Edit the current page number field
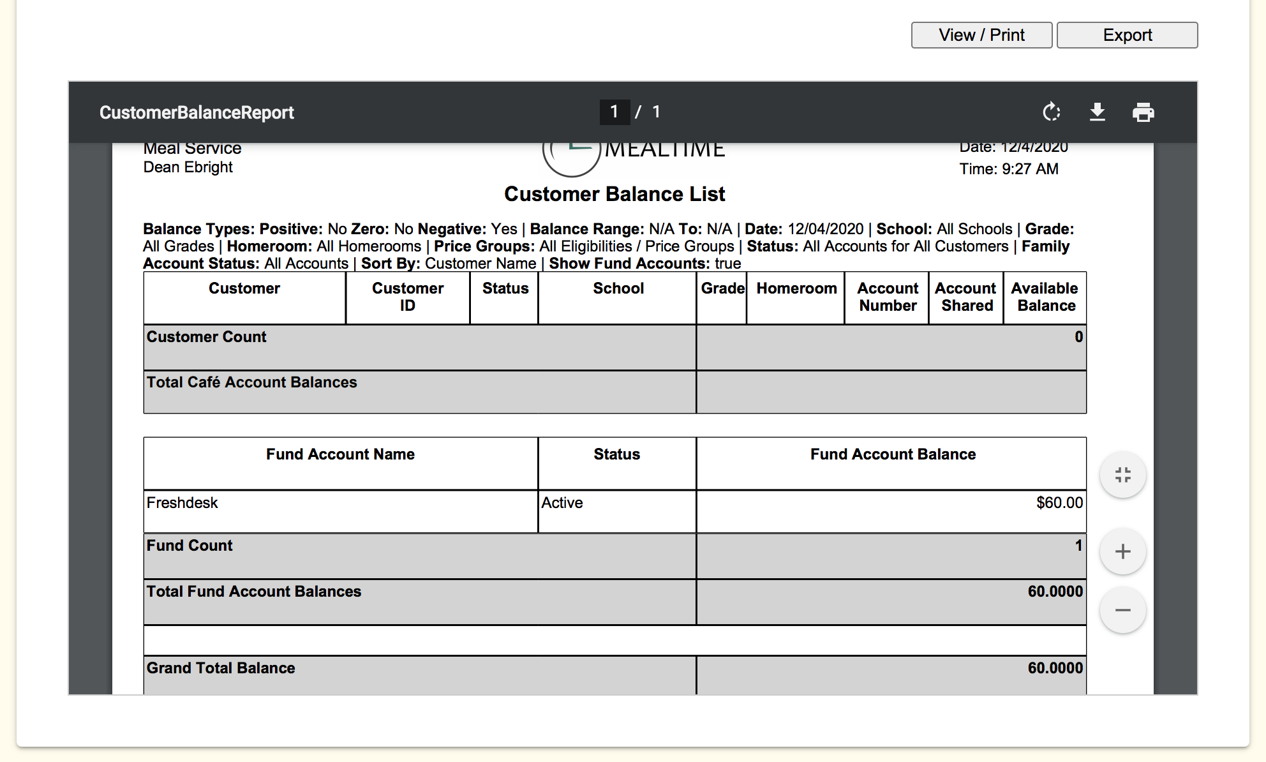Screen dimensions: 1266x762 [614, 112]
